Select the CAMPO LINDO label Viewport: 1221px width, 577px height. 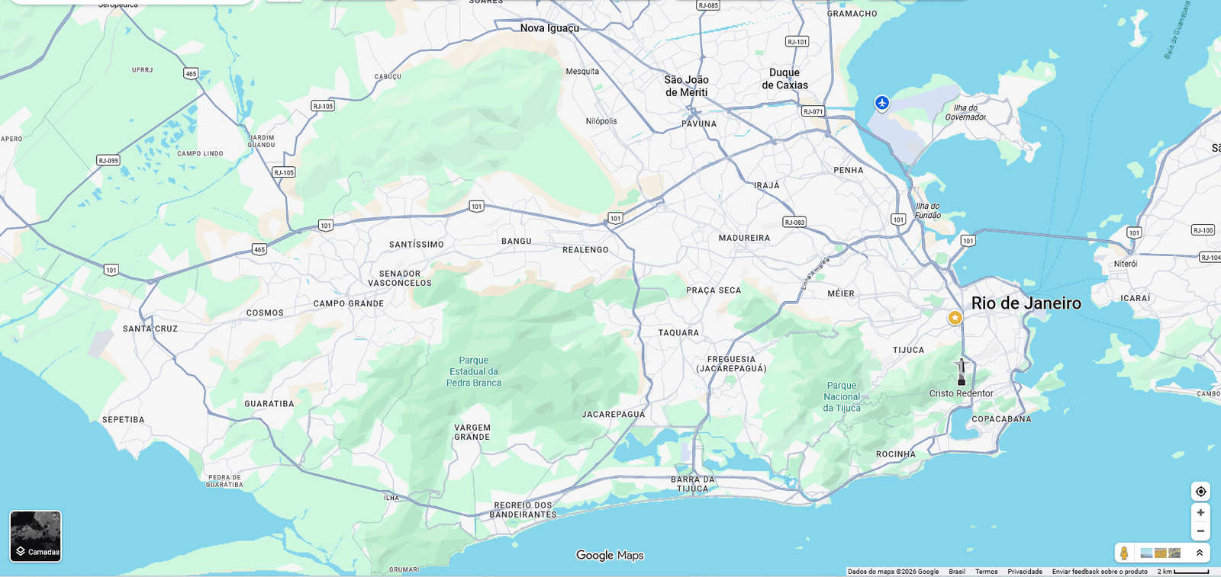click(x=201, y=153)
